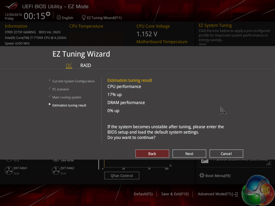Click the 'Information' heading
Image resolution: width=275 pixels, height=206 pixels.
coord(16,26)
